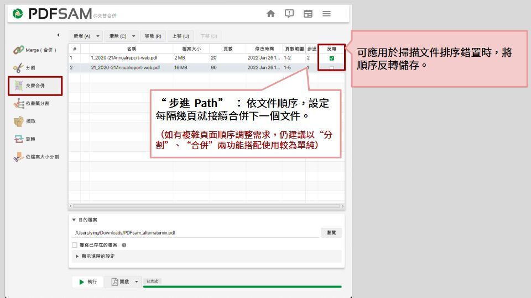The width and height of the screenshot is (531, 298).
Task: Open the news/notification speech bubble icon
Action: tap(289, 14)
